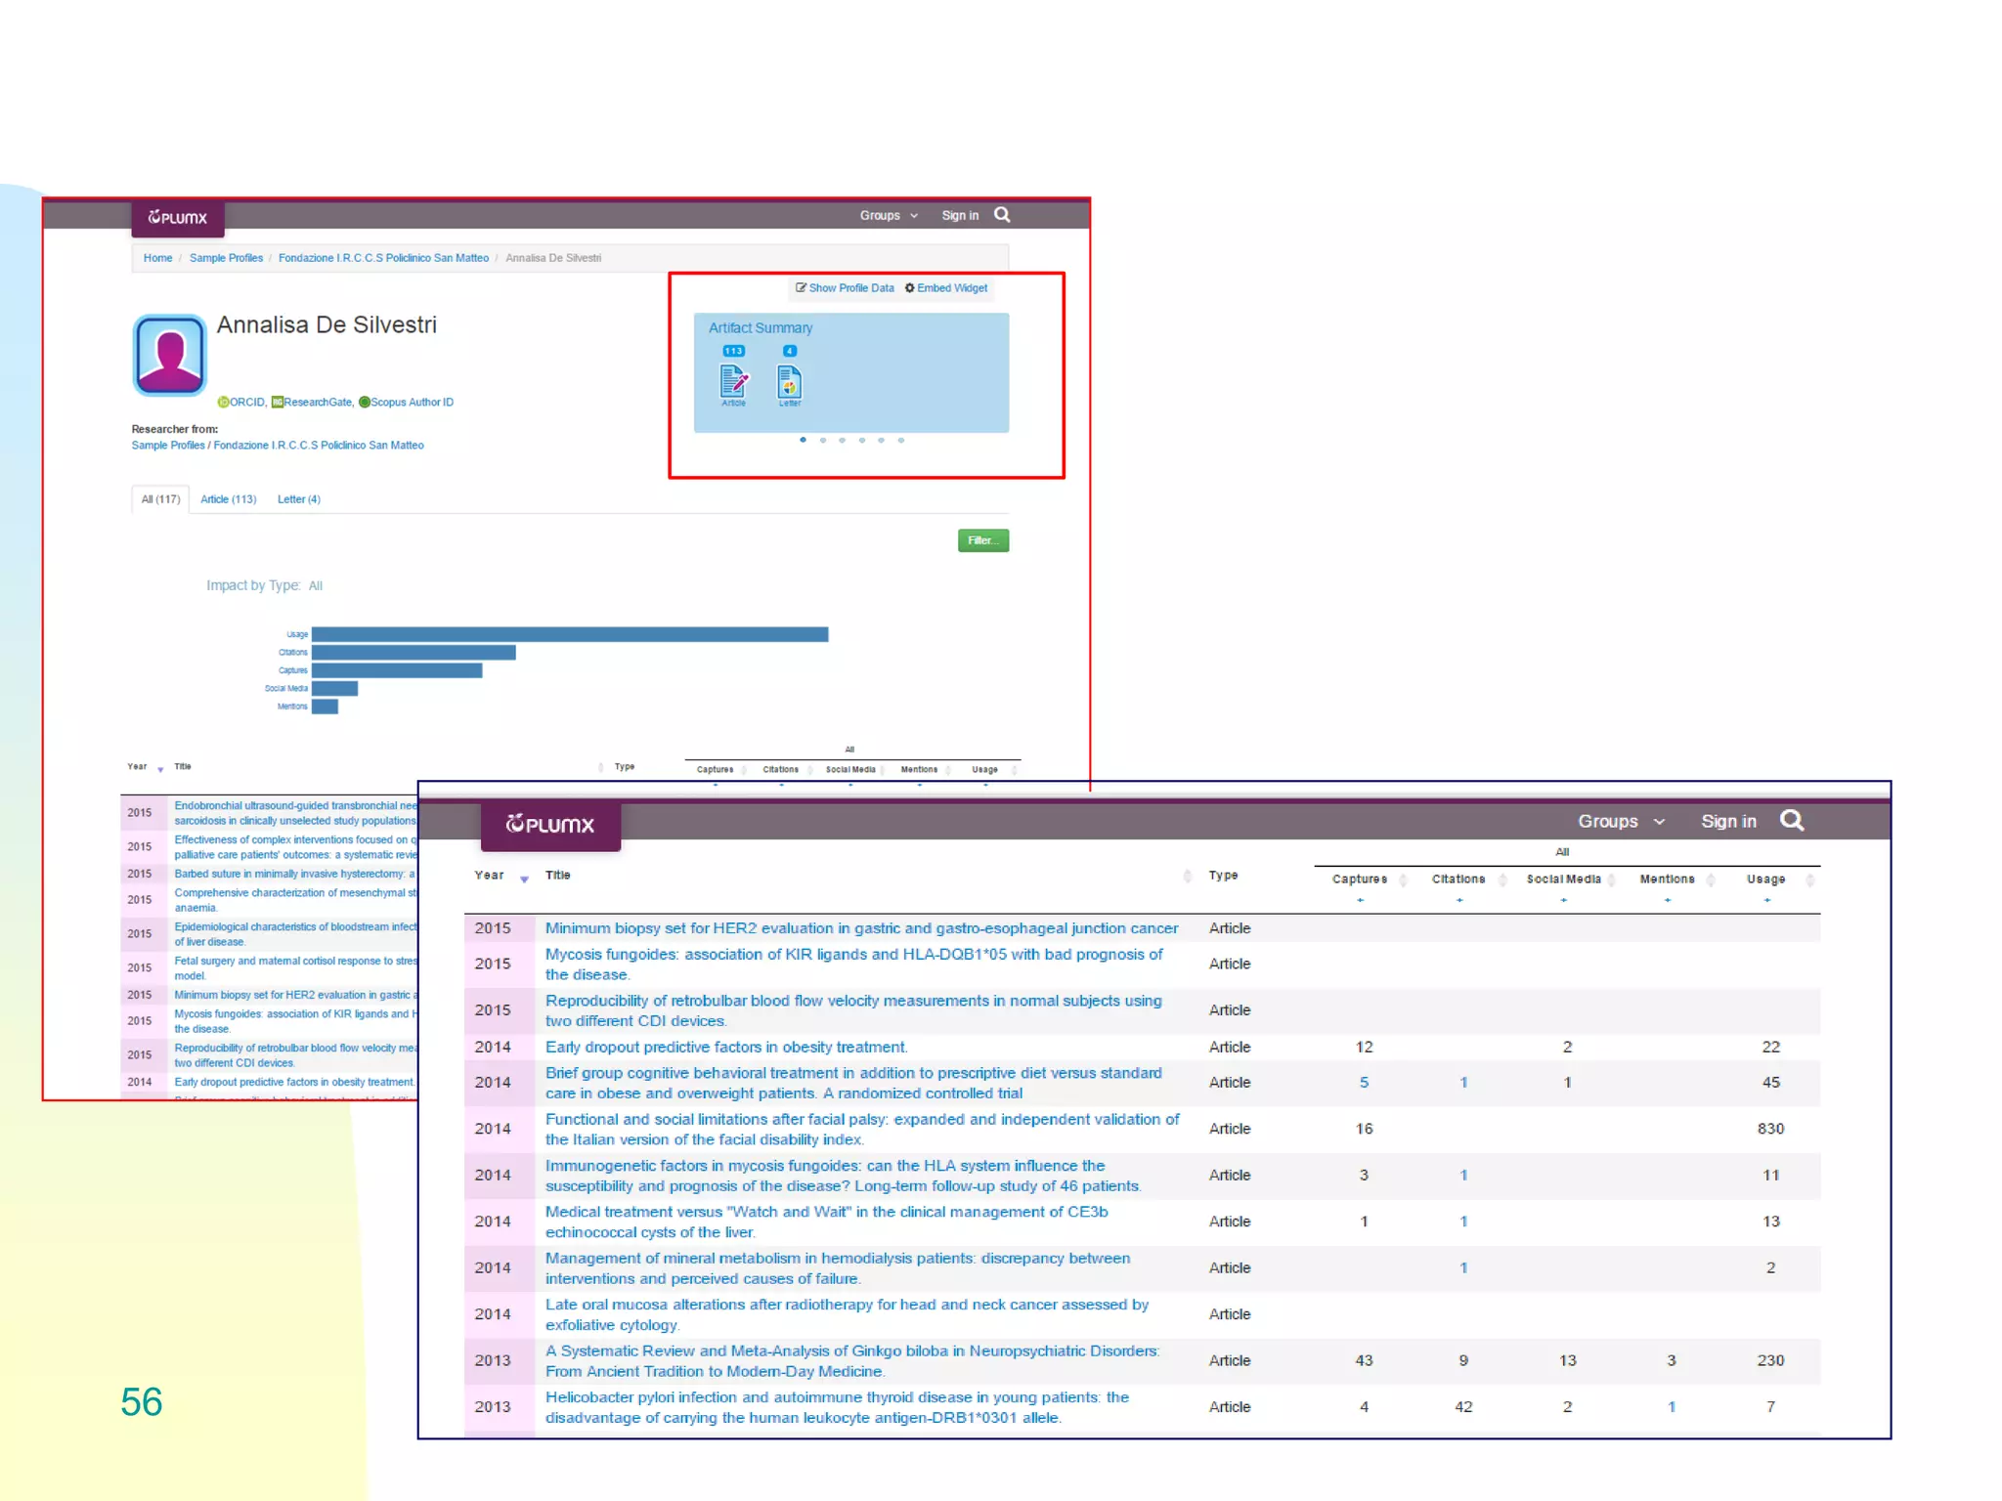Viewport: 2002px width, 1501px height.
Task: Select the second carousel dot under Artifact Summary
Action: point(823,441)
